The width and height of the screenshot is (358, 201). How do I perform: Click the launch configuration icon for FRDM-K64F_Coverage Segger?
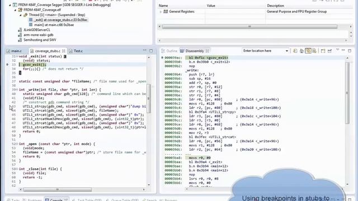[x=15, y=5]
